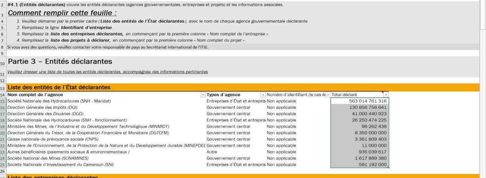Select the agency type cell Autre
486x178 pixels.
[x=236, y=152]
